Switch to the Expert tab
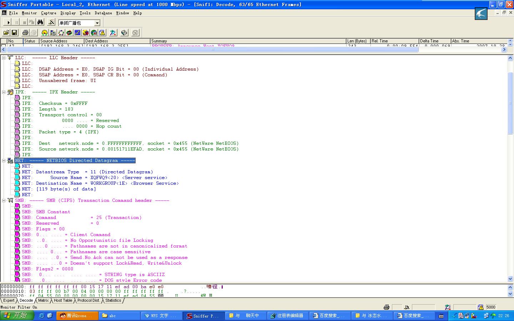Image resolution: width=514 pixels, height=321 pixels. click(x=9, y=301)
